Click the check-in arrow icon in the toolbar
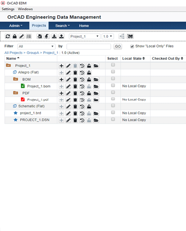Image resolution: width=186 pixels, height=231 pixels. click(47, 36)
